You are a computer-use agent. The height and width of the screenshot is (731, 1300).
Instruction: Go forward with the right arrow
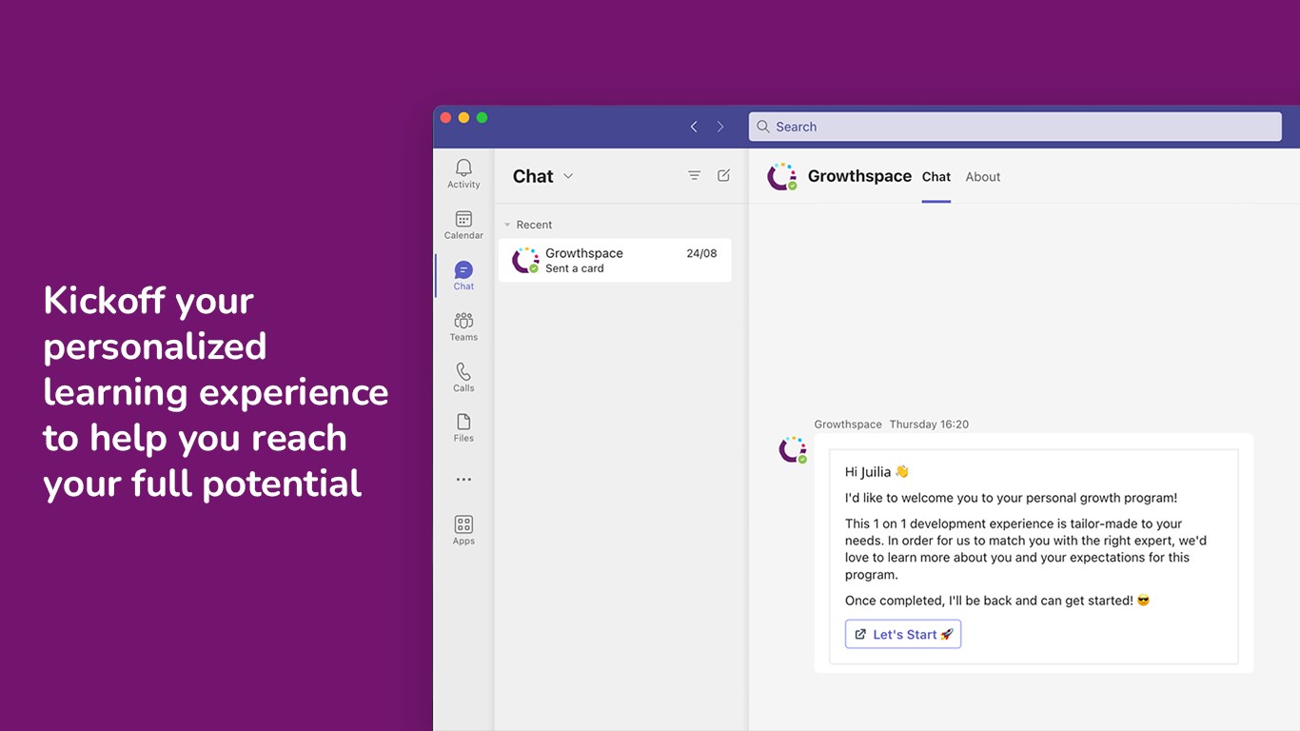[720, 127]
